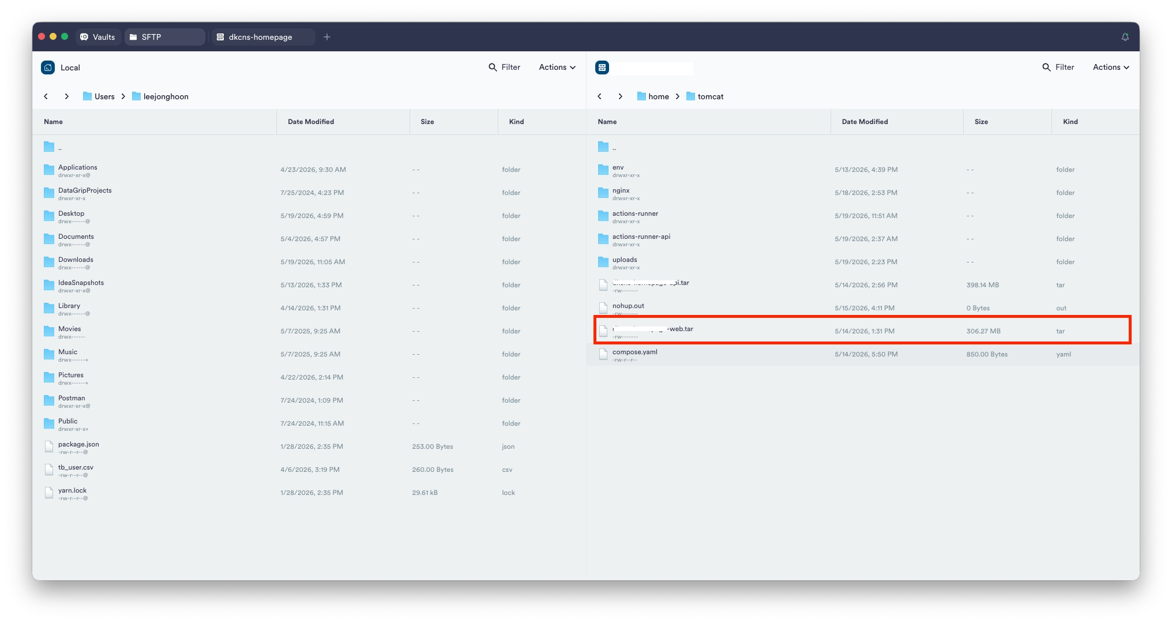
Task: Select the Desktop folder icon
Action: click(49, 216)
